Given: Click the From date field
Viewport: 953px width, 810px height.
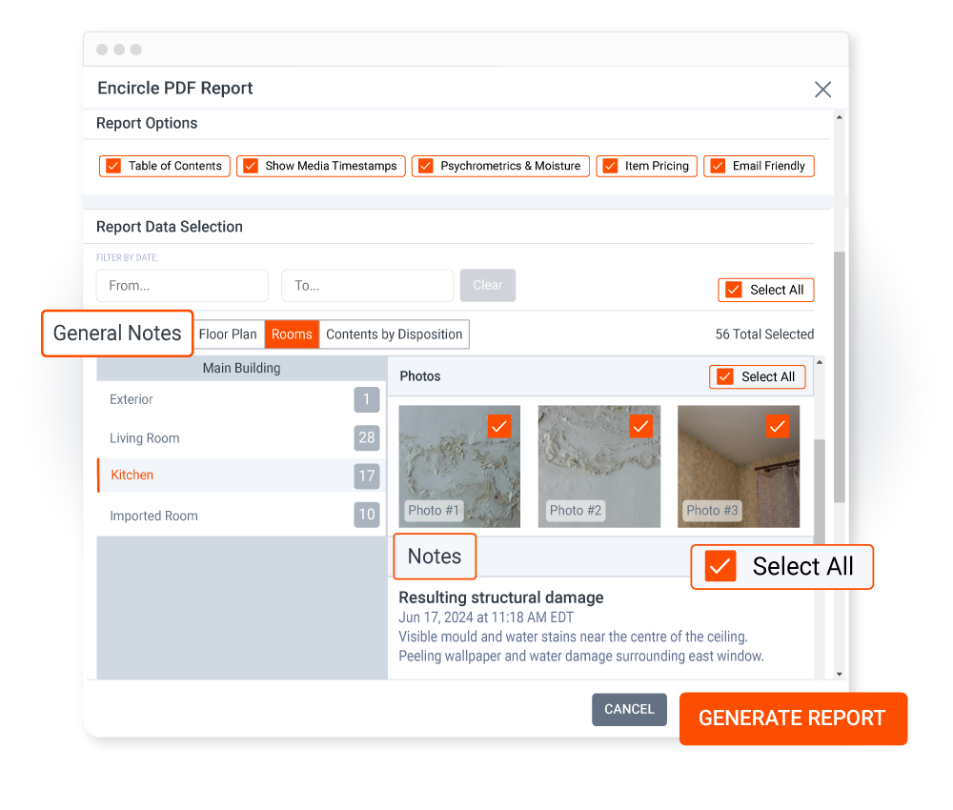Looking at the screenshot, I should [182, 286].
